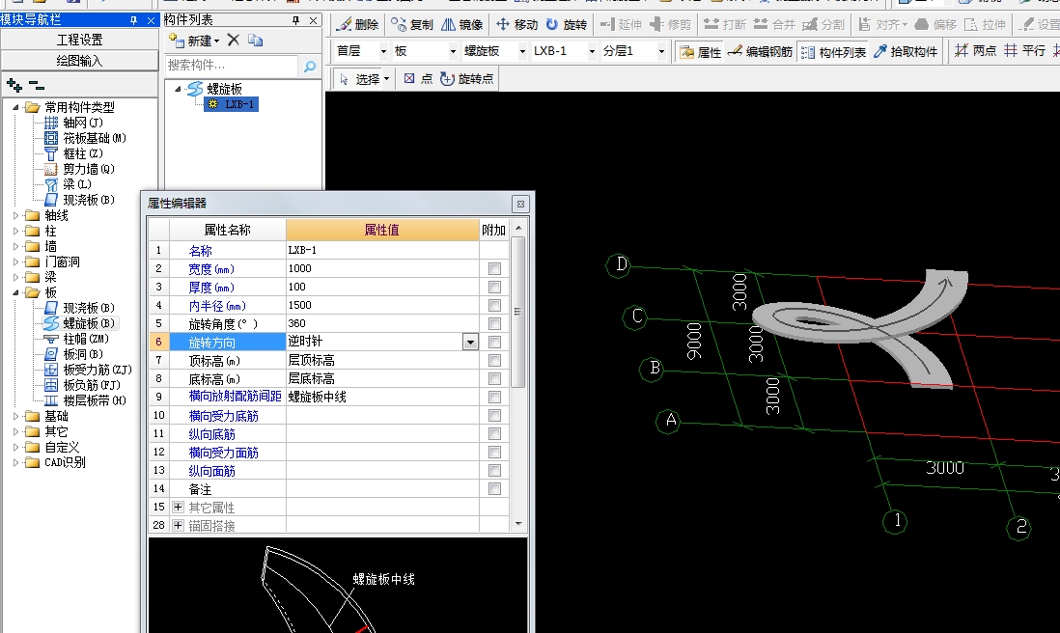Image resolution: width=1060 pixels, height=633 pixels.
Task: Expand the 其它属性 row
Action: click(178, 507)
